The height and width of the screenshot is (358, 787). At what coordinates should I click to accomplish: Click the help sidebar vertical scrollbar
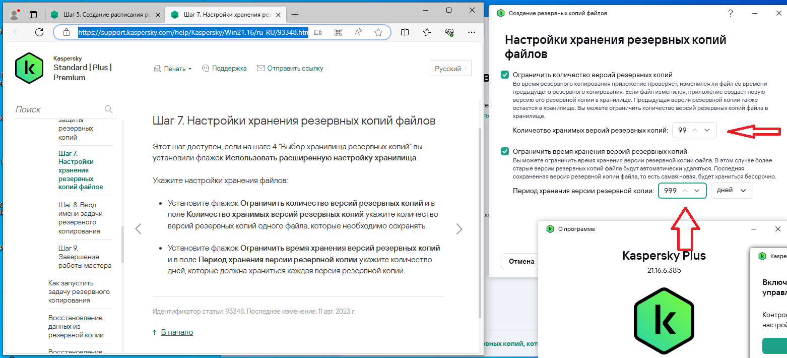tap(121, 244)
